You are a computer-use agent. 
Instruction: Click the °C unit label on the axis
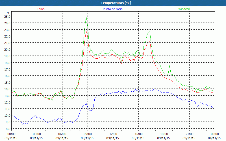point(8,13)
